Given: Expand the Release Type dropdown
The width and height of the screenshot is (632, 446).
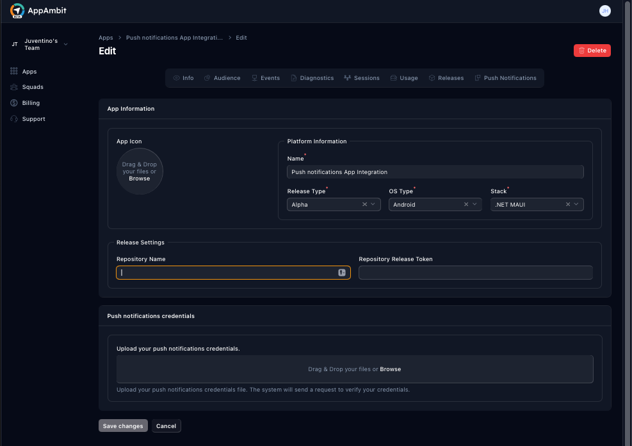Looking at the screenshot, I should click(x=373, y=204).
